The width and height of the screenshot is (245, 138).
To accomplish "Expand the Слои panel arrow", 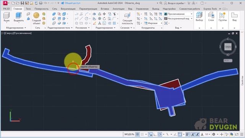I will click(x=211, y=28).
